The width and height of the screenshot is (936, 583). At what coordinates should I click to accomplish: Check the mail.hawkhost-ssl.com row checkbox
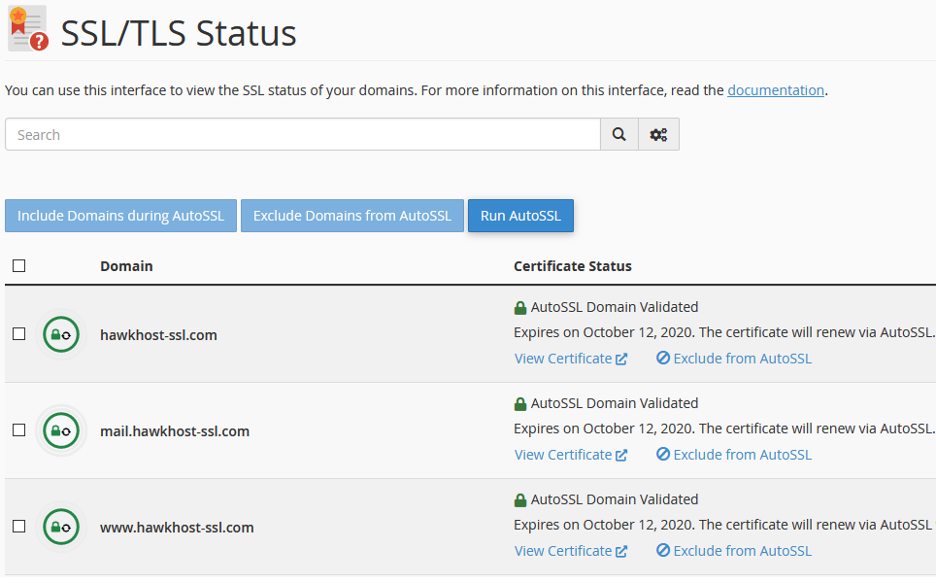coord(17,429)
